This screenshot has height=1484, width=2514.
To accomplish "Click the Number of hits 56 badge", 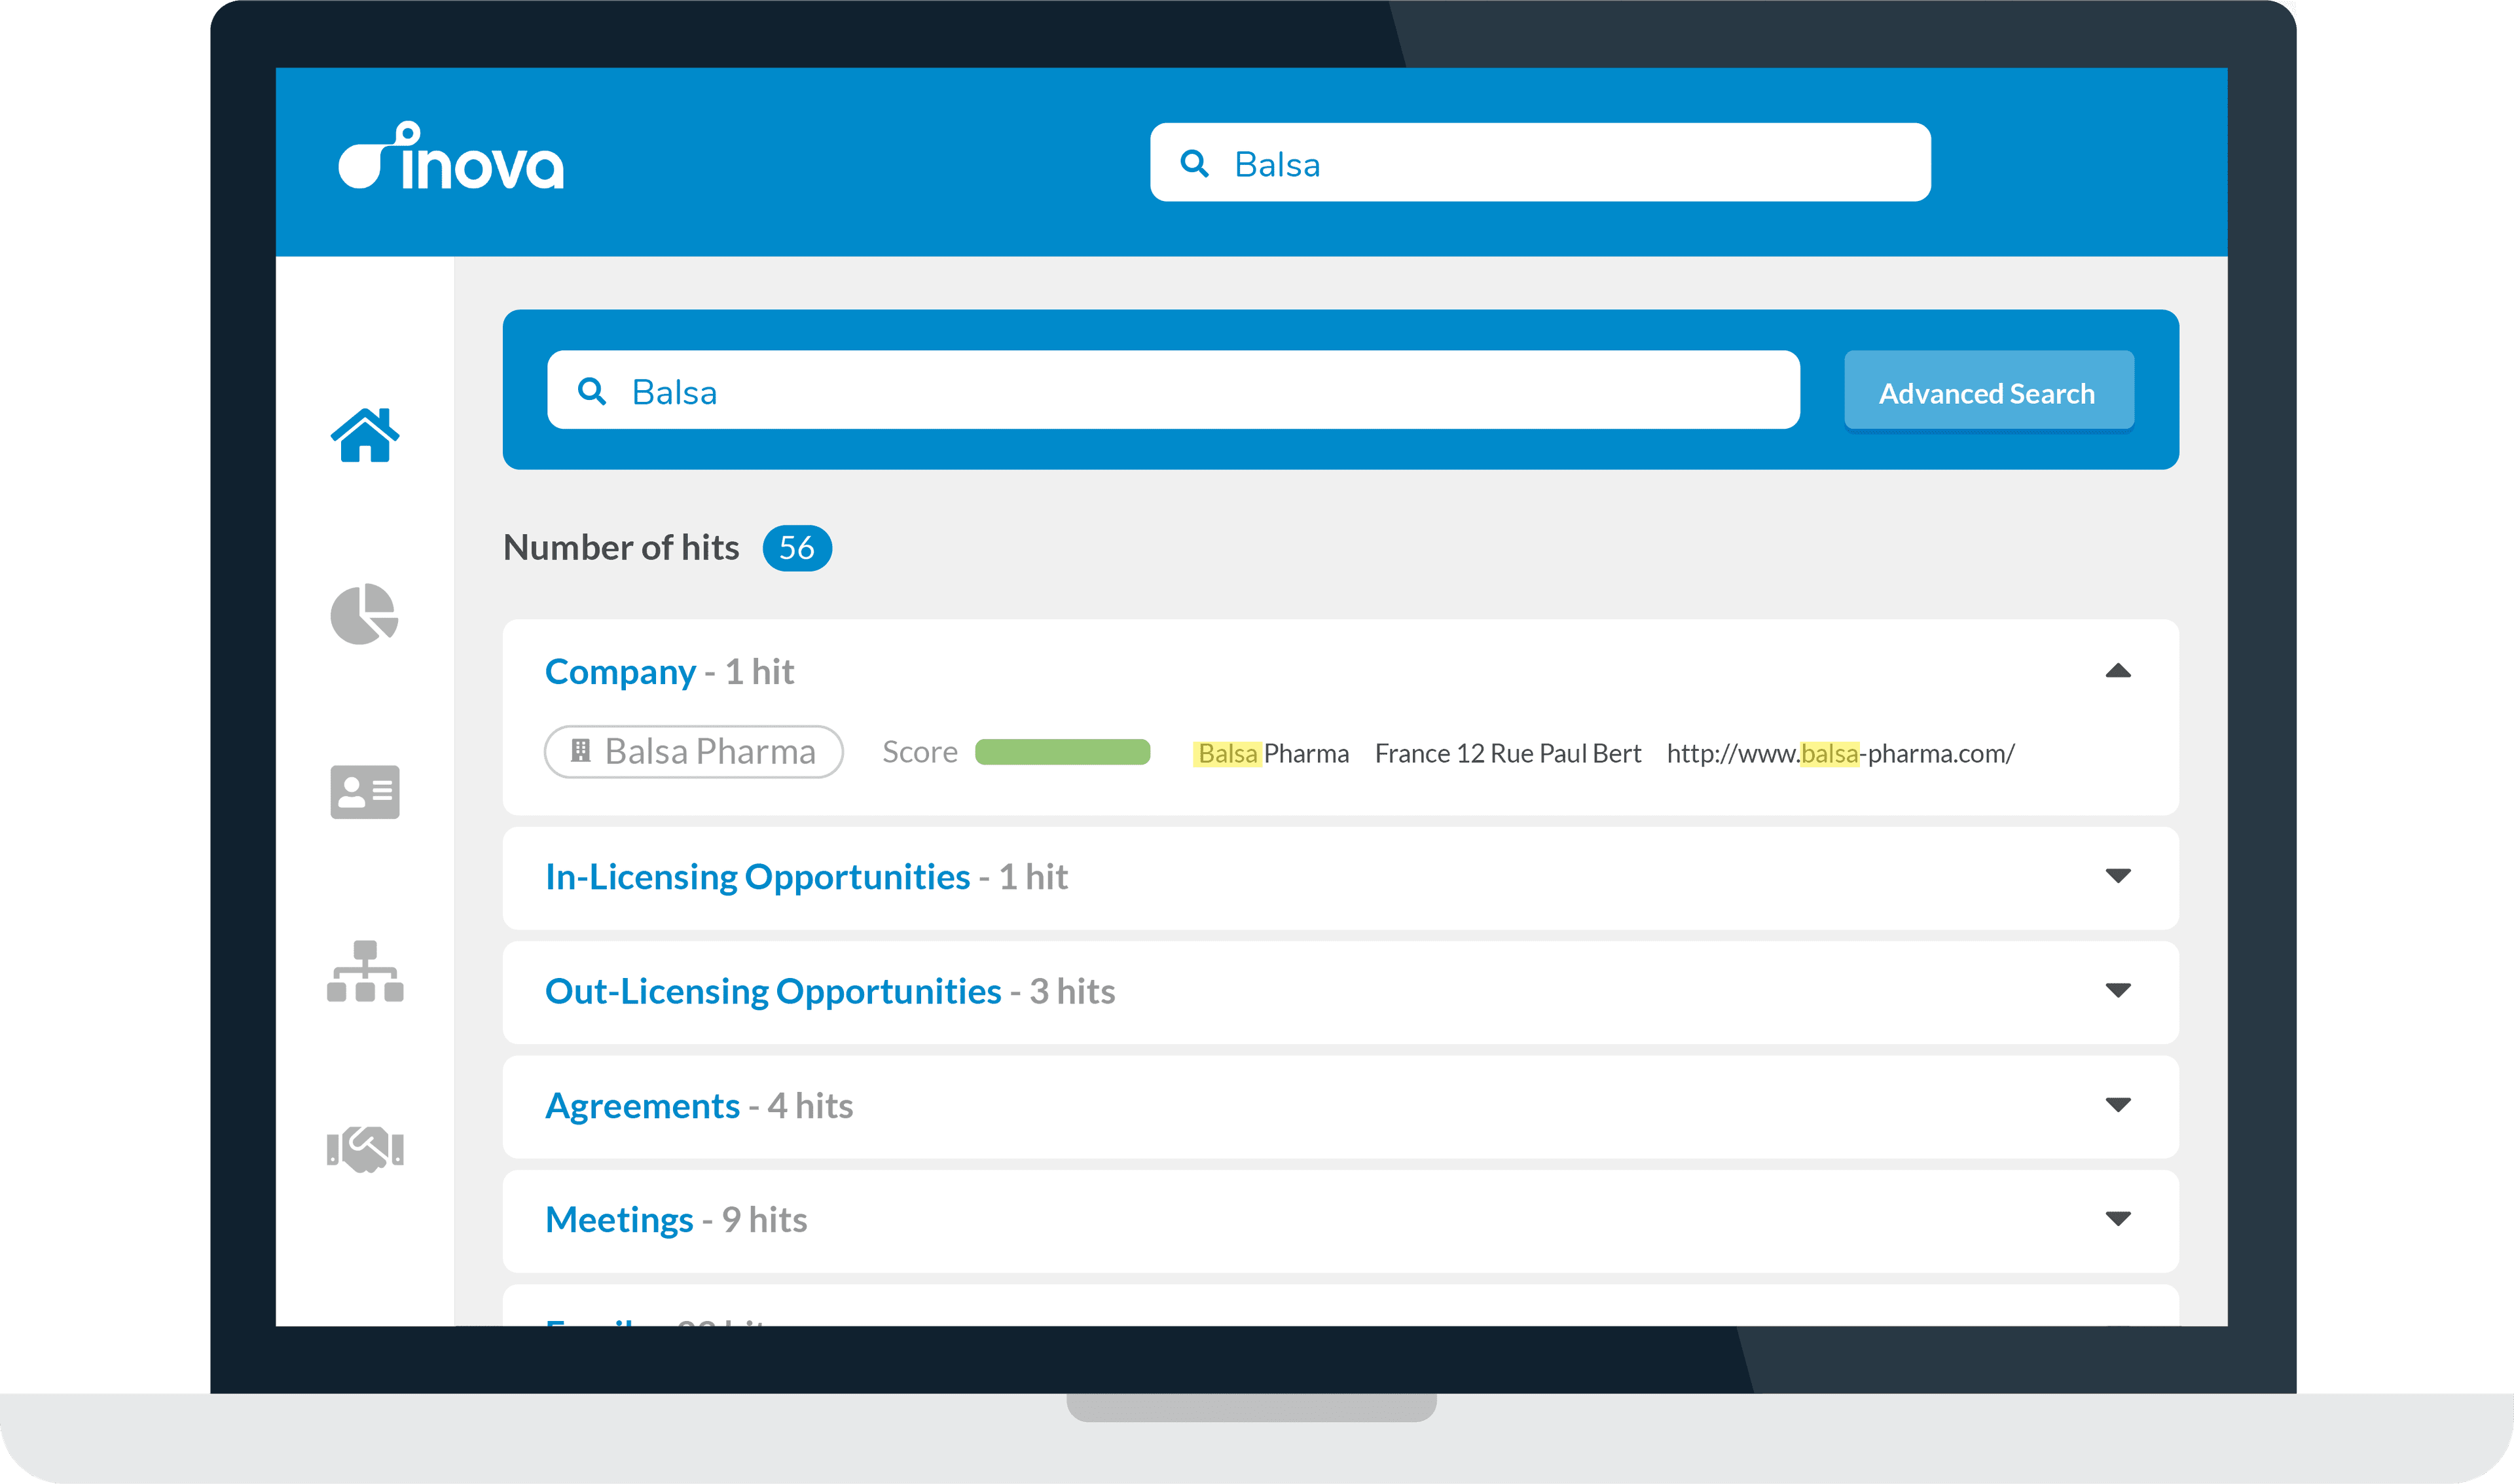I will 795,548.
